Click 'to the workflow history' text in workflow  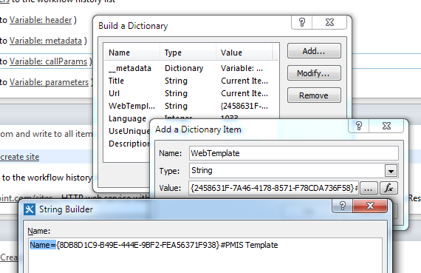[47, 178]
